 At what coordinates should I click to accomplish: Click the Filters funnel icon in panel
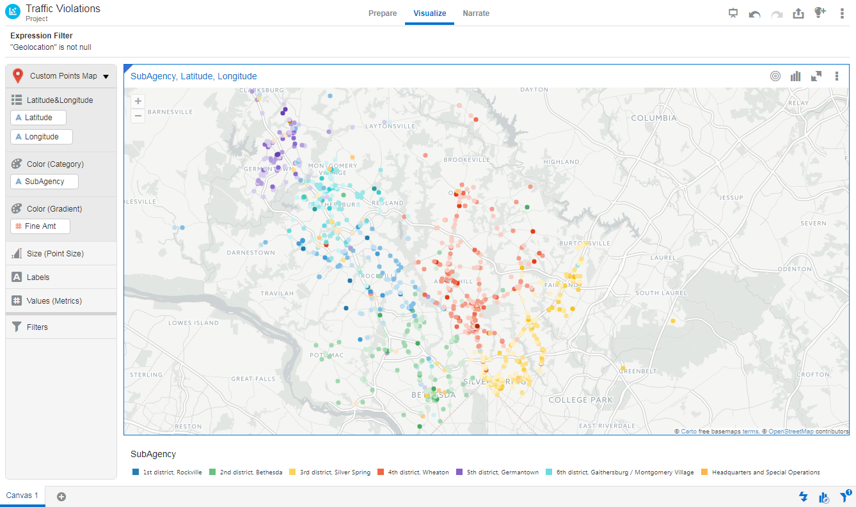point(17,327)
